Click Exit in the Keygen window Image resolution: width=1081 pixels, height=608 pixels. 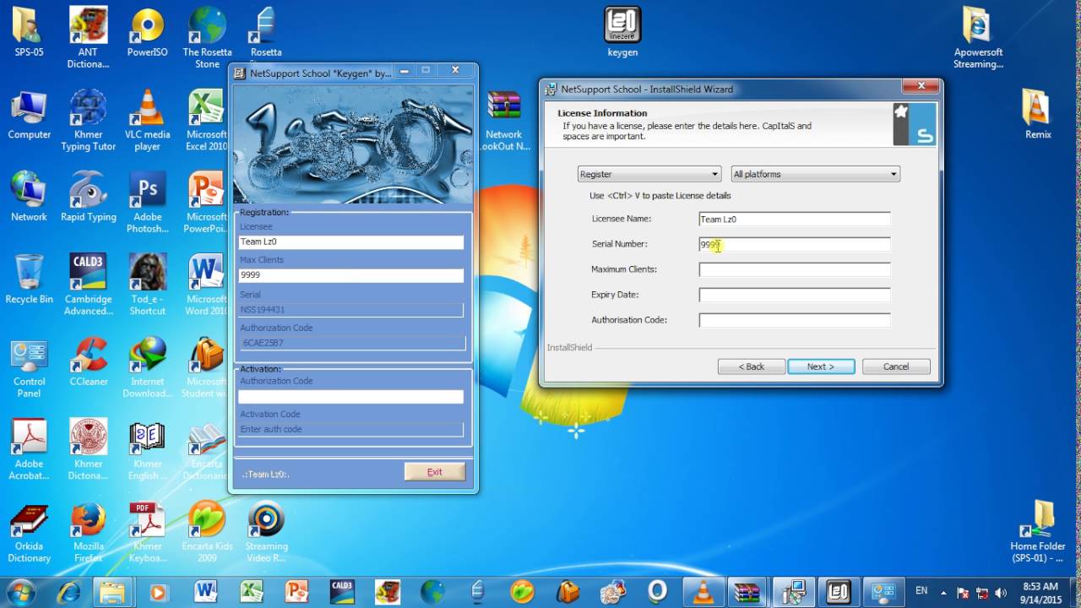point(434,472)
